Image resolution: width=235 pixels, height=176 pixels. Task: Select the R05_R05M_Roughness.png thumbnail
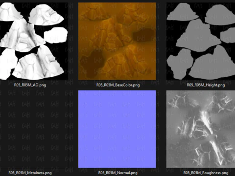coord(201,129)
